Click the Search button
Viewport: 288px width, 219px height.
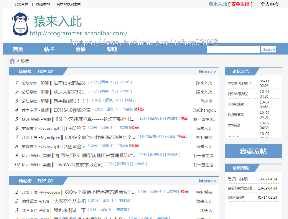tap(269, 49)
